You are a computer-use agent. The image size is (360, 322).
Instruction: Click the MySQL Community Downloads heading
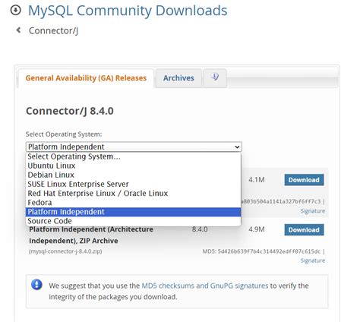[x=128, y=11]
